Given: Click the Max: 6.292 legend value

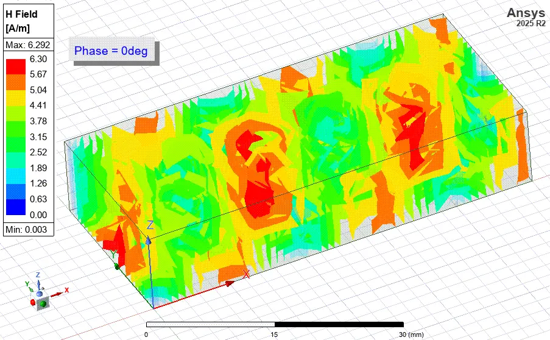Looking at the screenshot, I should click(28, 45).
